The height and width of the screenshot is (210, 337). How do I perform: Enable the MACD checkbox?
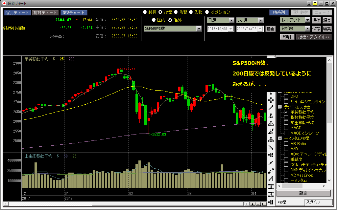click(x=286, y=128)
